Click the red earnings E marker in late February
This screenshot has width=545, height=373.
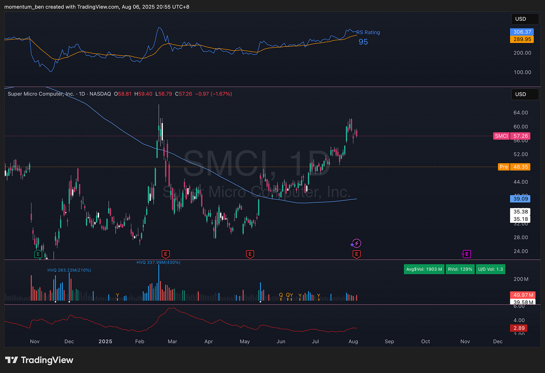[x=165, y=254]
